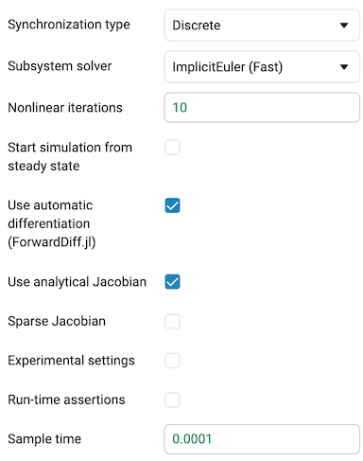
Task: Uncheck Use automatic differentiation checkbox
Action: (x=172, y=205)
